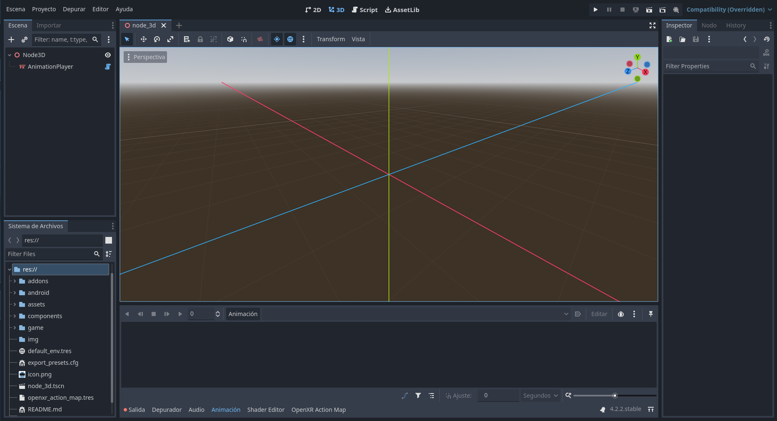Viewport: 777px width, 421px height.
Task: Run the current scene
Action: pyautogui.click(x=649, y=10)
